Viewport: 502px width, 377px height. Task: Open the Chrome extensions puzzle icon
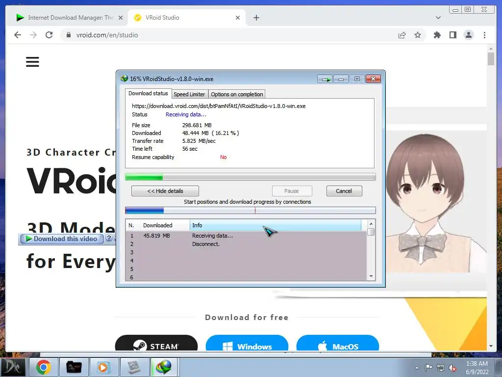coord(437,35)
